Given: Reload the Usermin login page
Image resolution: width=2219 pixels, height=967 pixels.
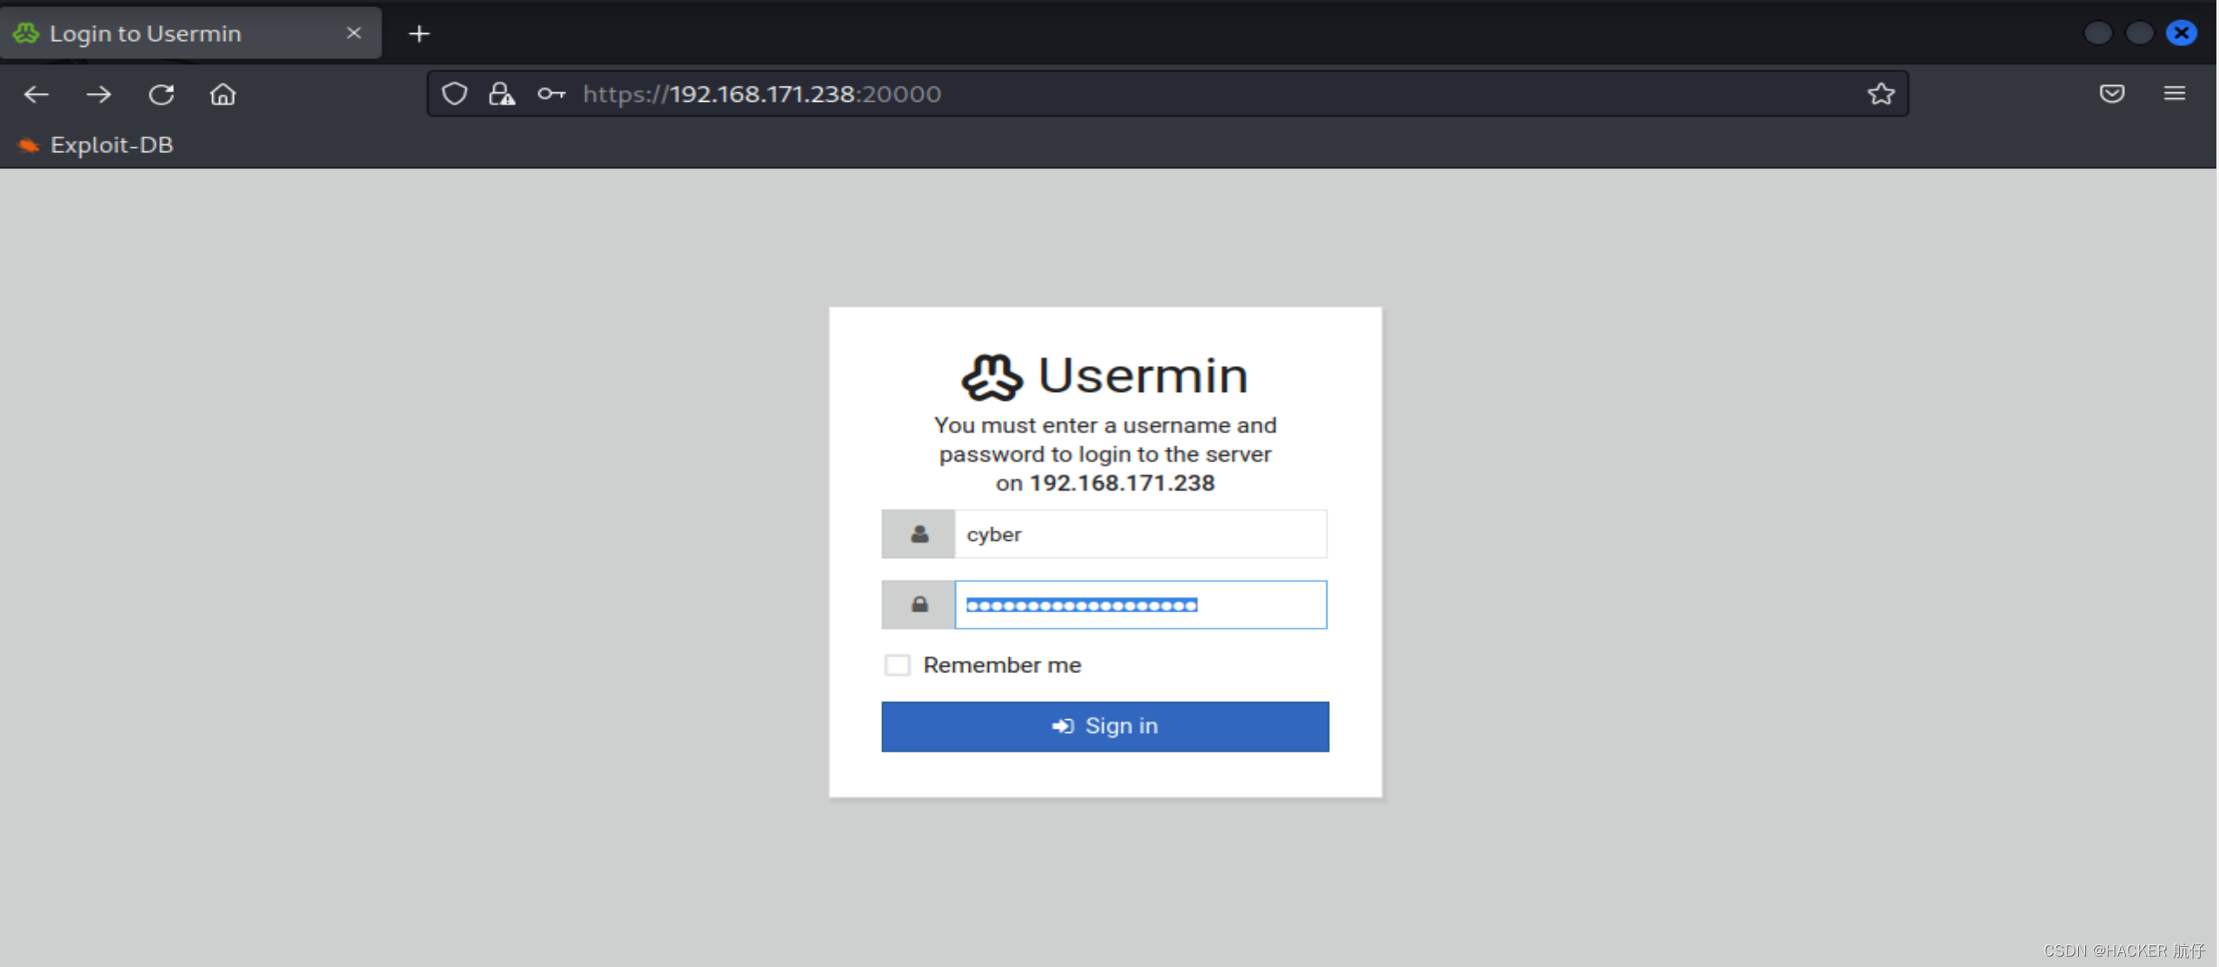Looking at the screenshot, I should pyautogui.click(x=161, y=94).
